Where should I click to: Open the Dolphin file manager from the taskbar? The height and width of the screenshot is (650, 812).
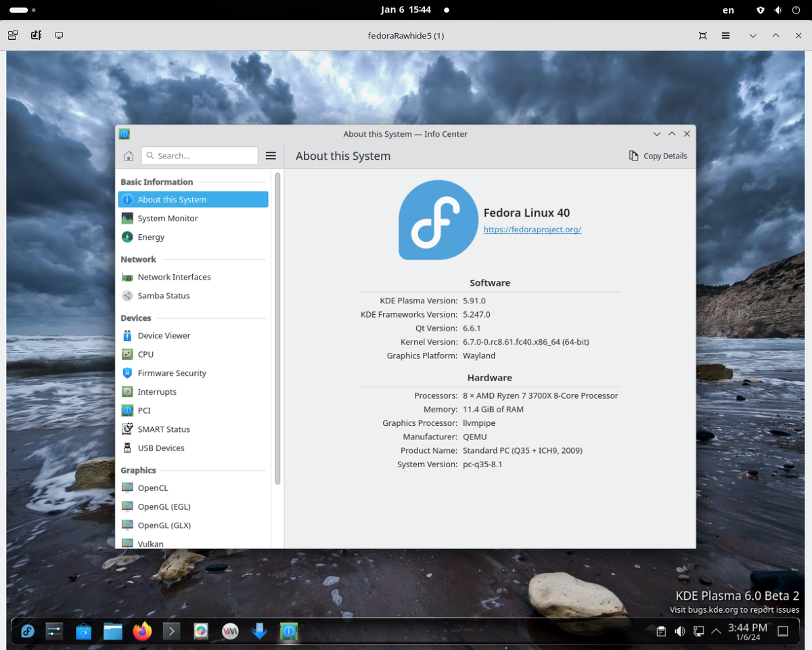click(113, 632)
